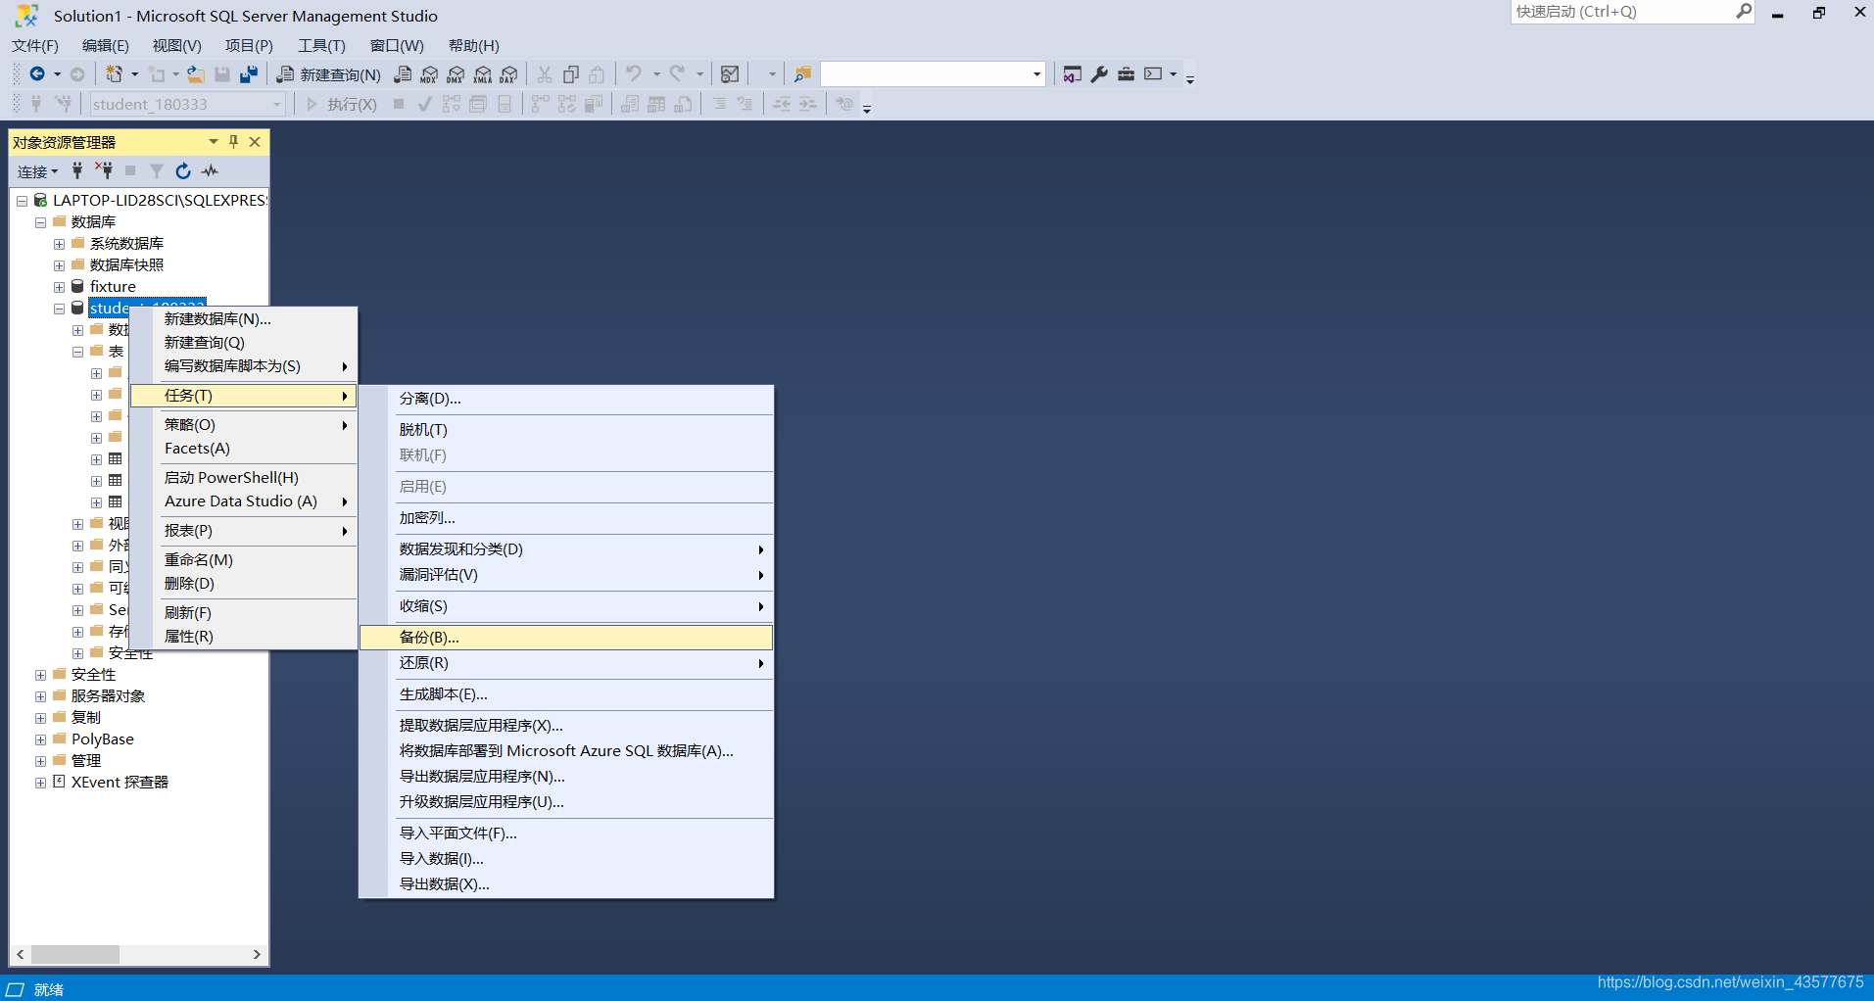Open the 文件(F) menu

35,46
